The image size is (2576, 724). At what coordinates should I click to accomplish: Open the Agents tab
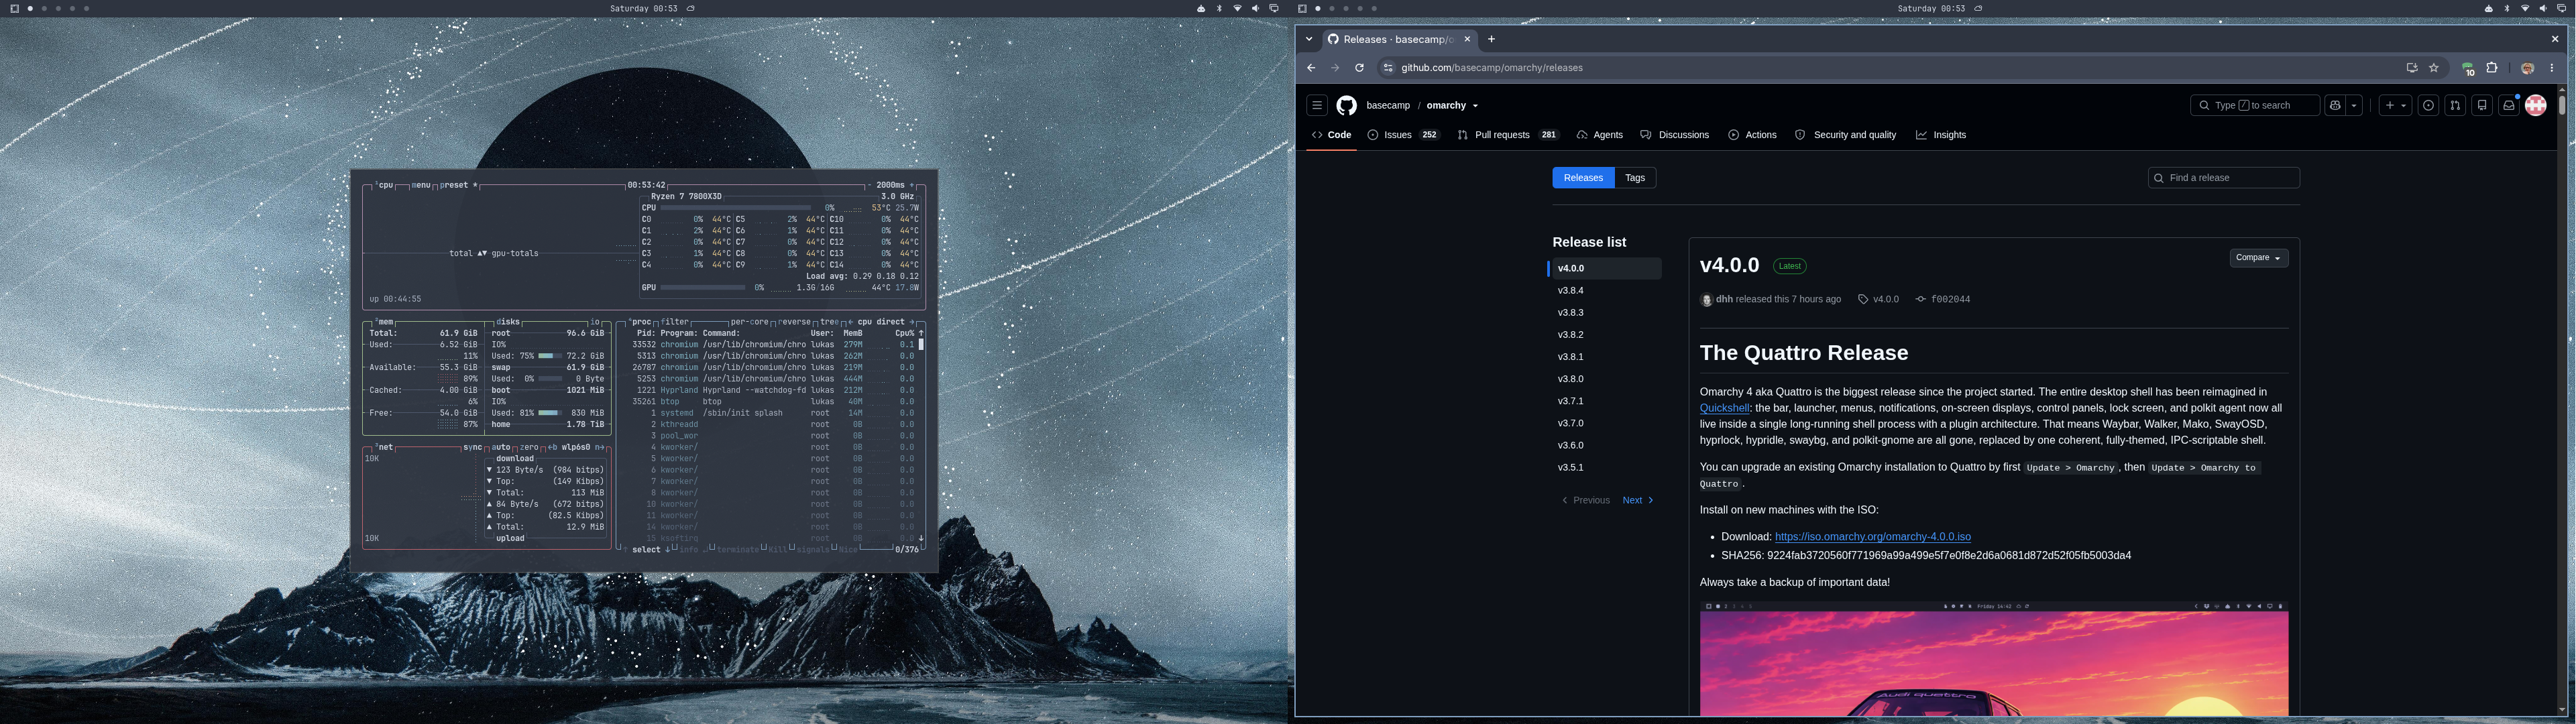coord(1600,135)
